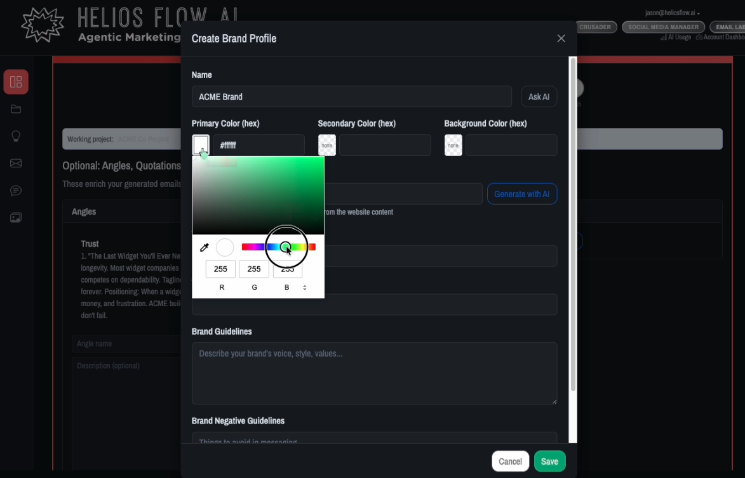The height and width of the screenshot is (478, 745).
Task: Open the image gallery icon in the sidebar
Action: coord(16,217)
